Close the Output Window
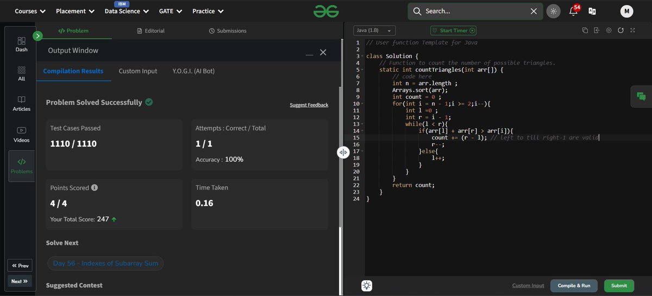This screenshot has width=652, height=296. pyautogui.click(x=323, y=52)
